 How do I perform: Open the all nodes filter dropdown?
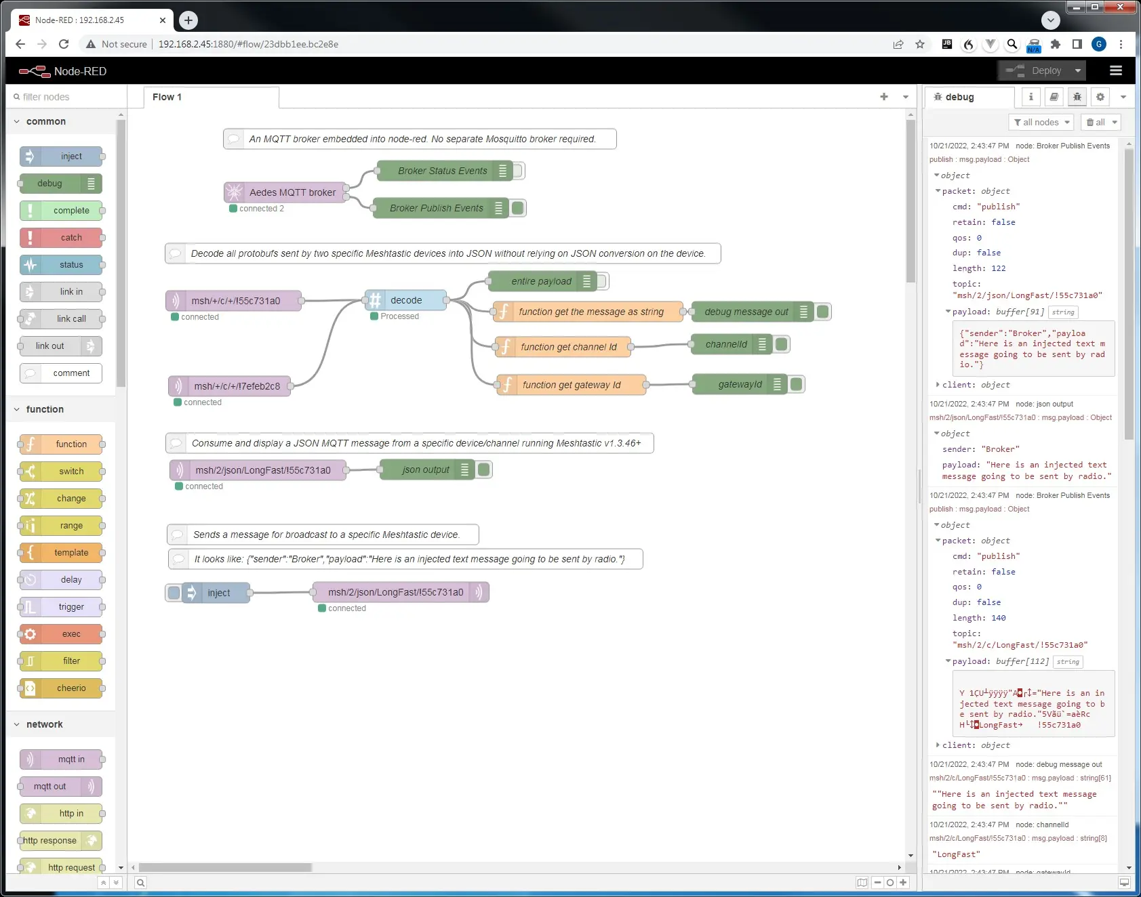pyautogui.click(x=1043, y=122)
